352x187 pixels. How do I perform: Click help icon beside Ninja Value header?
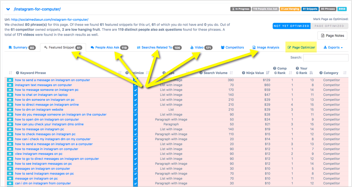(243, 73)
